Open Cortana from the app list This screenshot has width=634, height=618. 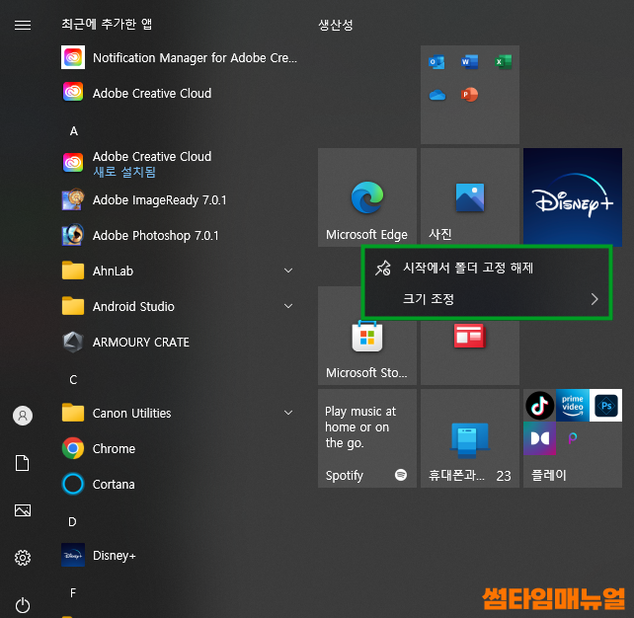click(x=180, y=484)
